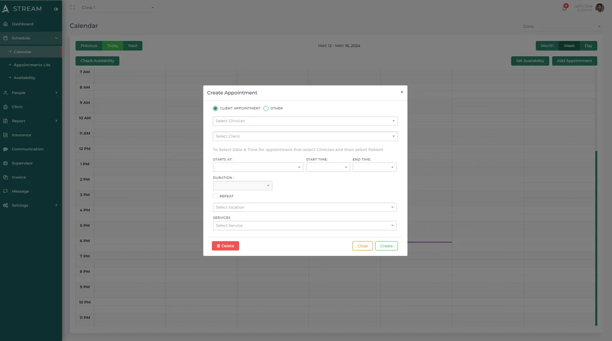Switch calendar to Month view

(x=547, y=46)
